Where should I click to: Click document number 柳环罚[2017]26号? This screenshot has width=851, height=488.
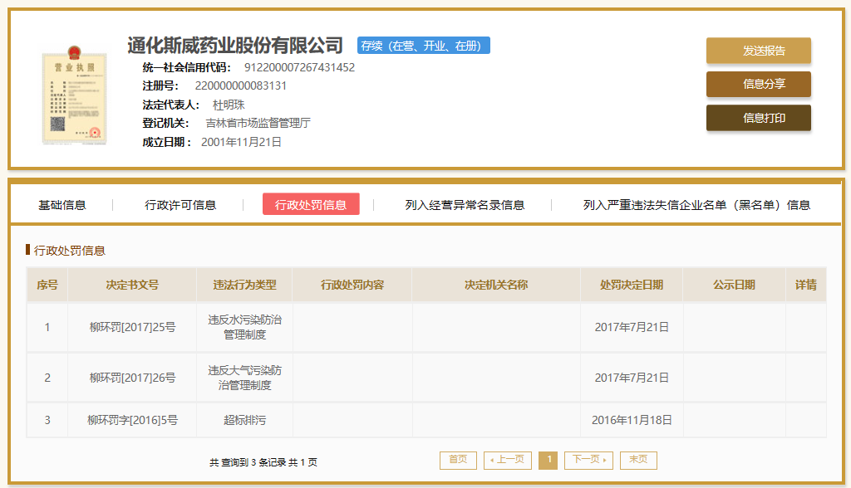click(132, 378)
